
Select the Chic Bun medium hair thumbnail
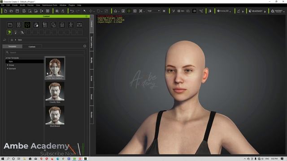(55, 68)
